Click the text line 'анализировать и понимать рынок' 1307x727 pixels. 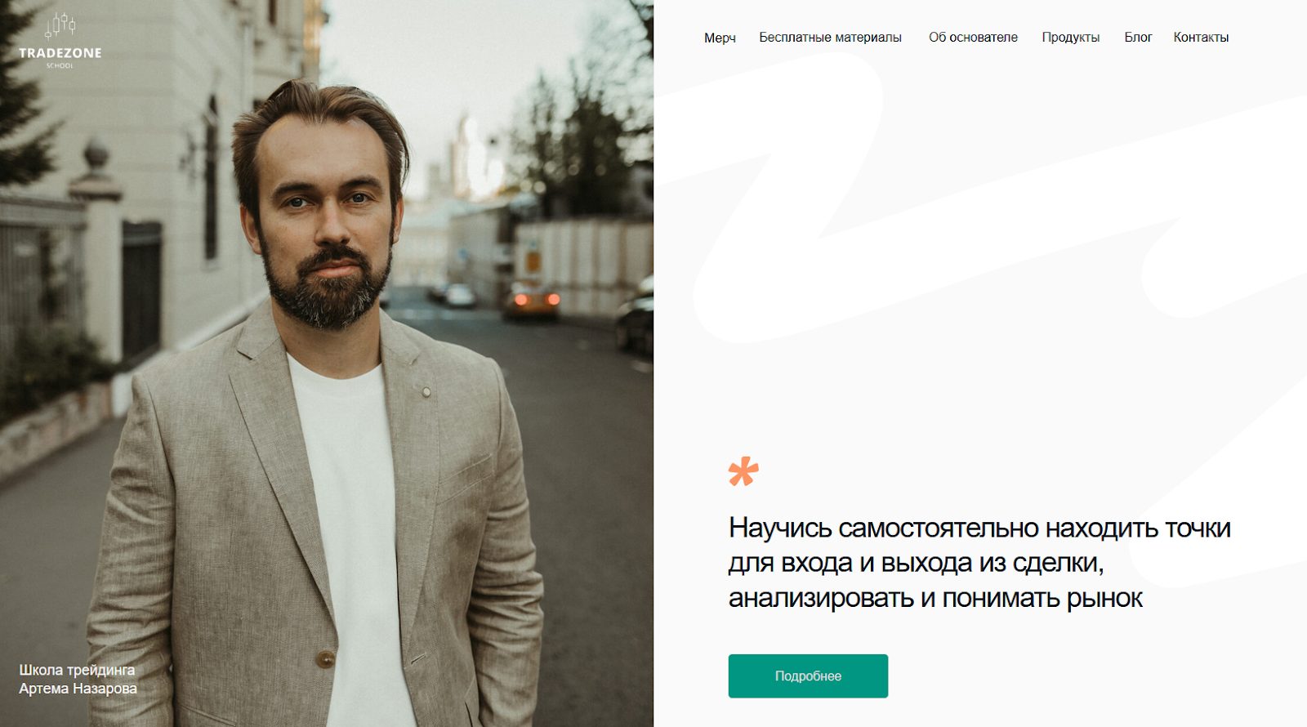coord(935,598)
